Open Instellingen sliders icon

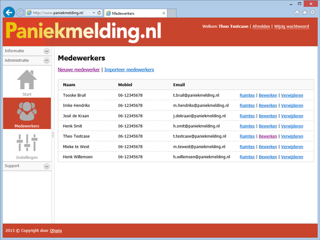(x=27, y=143)
